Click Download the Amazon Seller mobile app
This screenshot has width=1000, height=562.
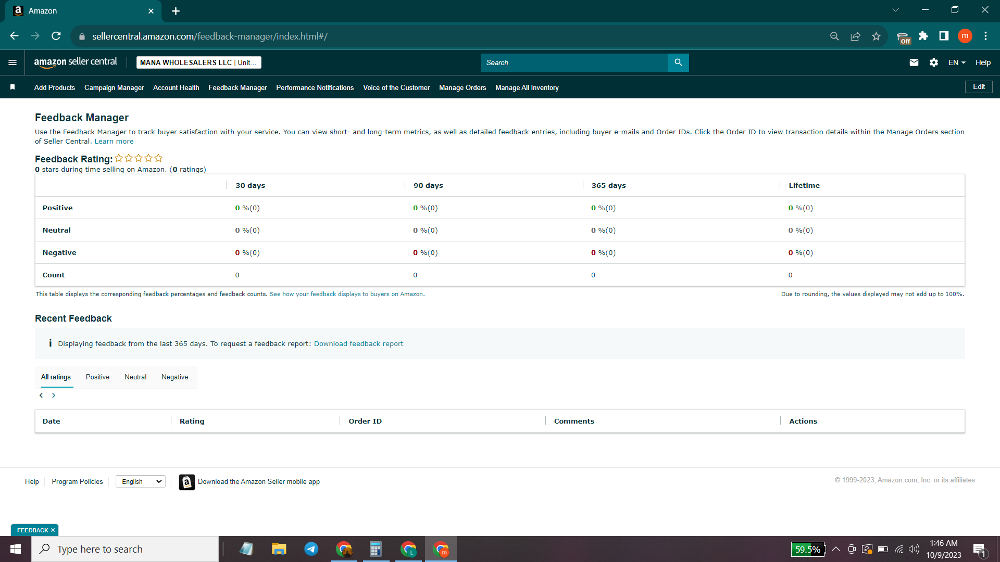click(259, 482)
